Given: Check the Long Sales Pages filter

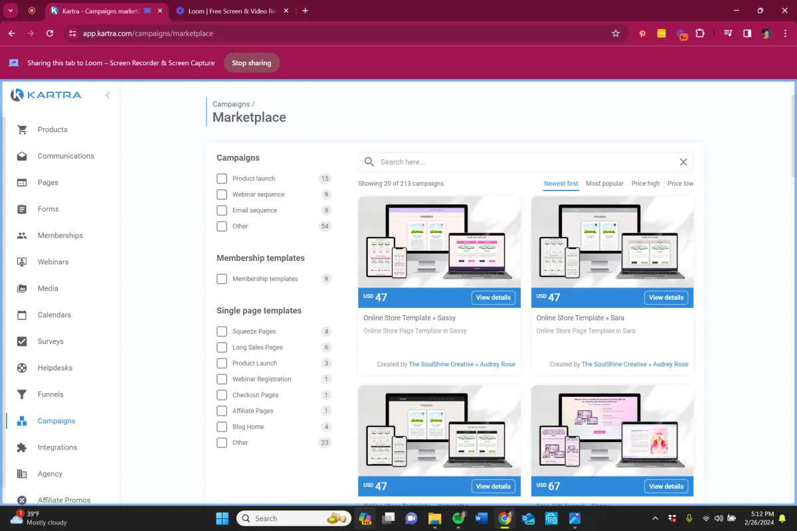Looking at the screenshot, I should click(222, 347).
